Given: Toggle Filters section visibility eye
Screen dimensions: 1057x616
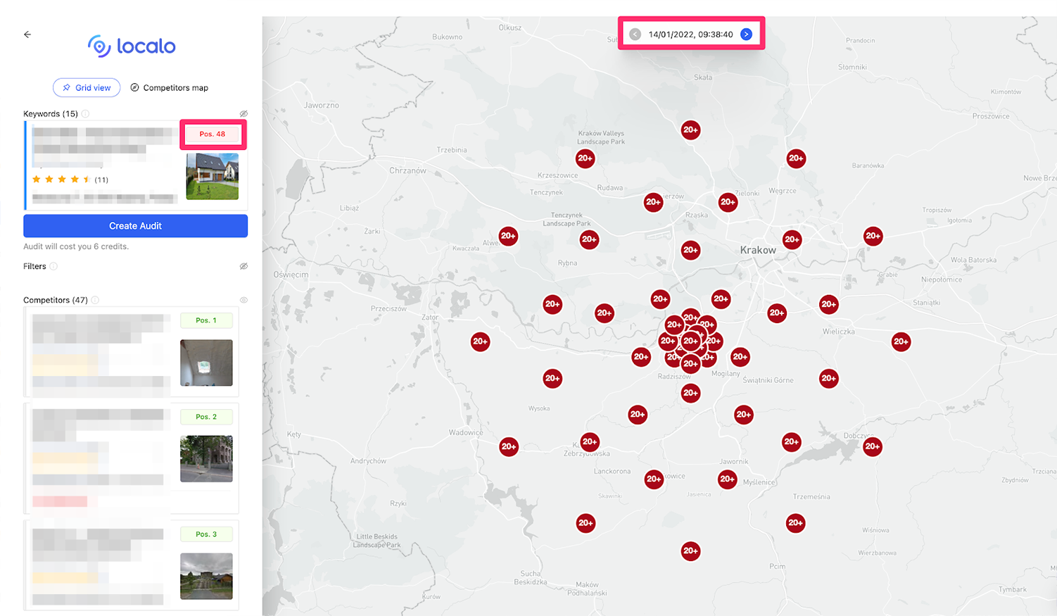Looking at the screenshot, I should click(243, 266).
